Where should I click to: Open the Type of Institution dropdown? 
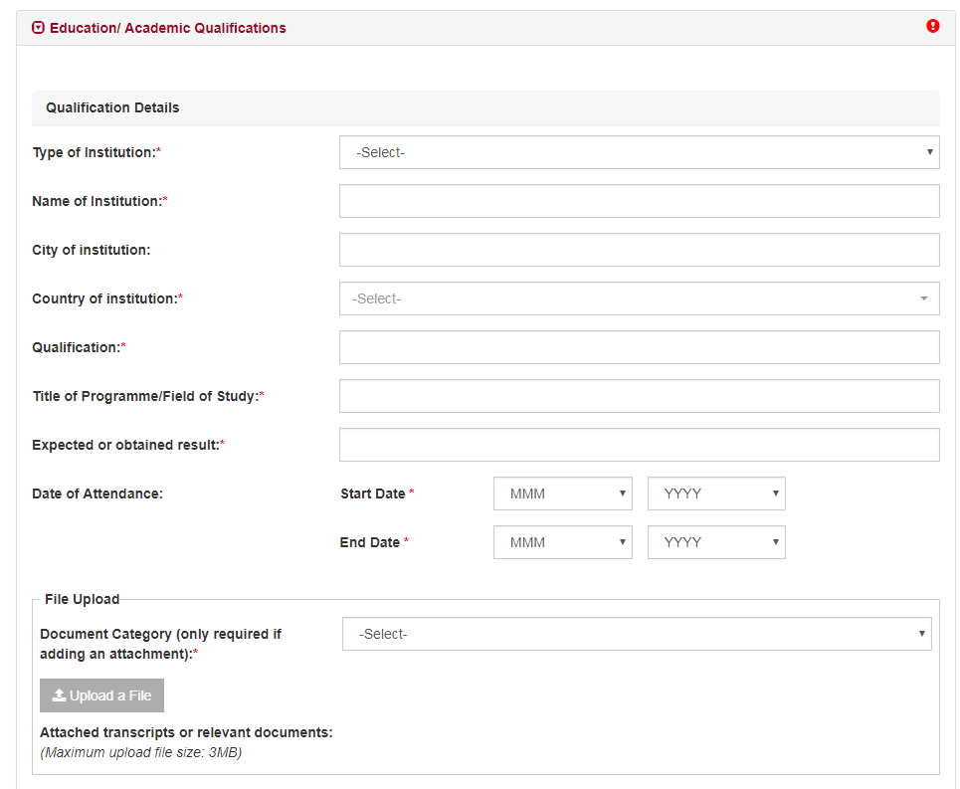[x=640, y=152]
